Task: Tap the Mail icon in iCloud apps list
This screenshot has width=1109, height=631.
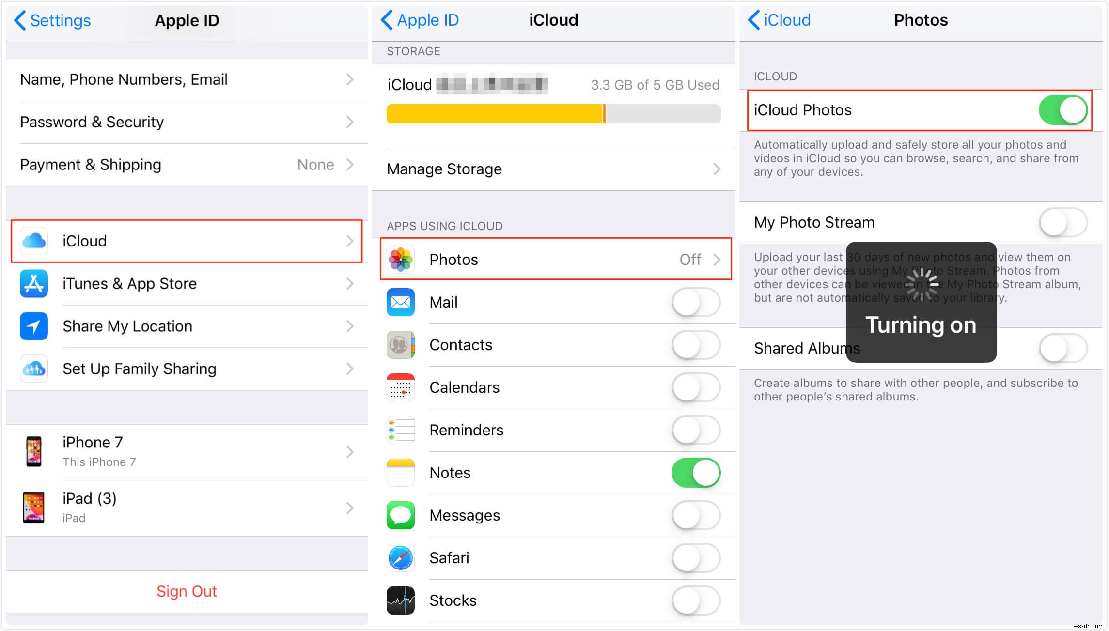Action: tap(402, 302)
